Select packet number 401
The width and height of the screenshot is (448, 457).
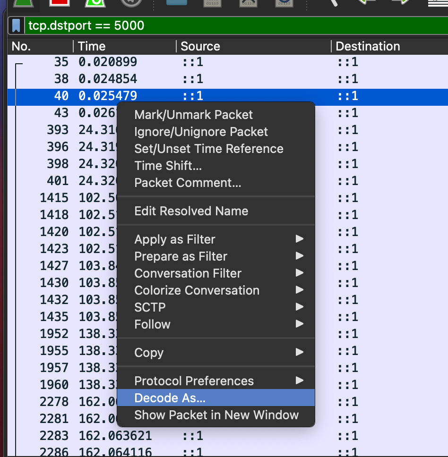point(58,181)
